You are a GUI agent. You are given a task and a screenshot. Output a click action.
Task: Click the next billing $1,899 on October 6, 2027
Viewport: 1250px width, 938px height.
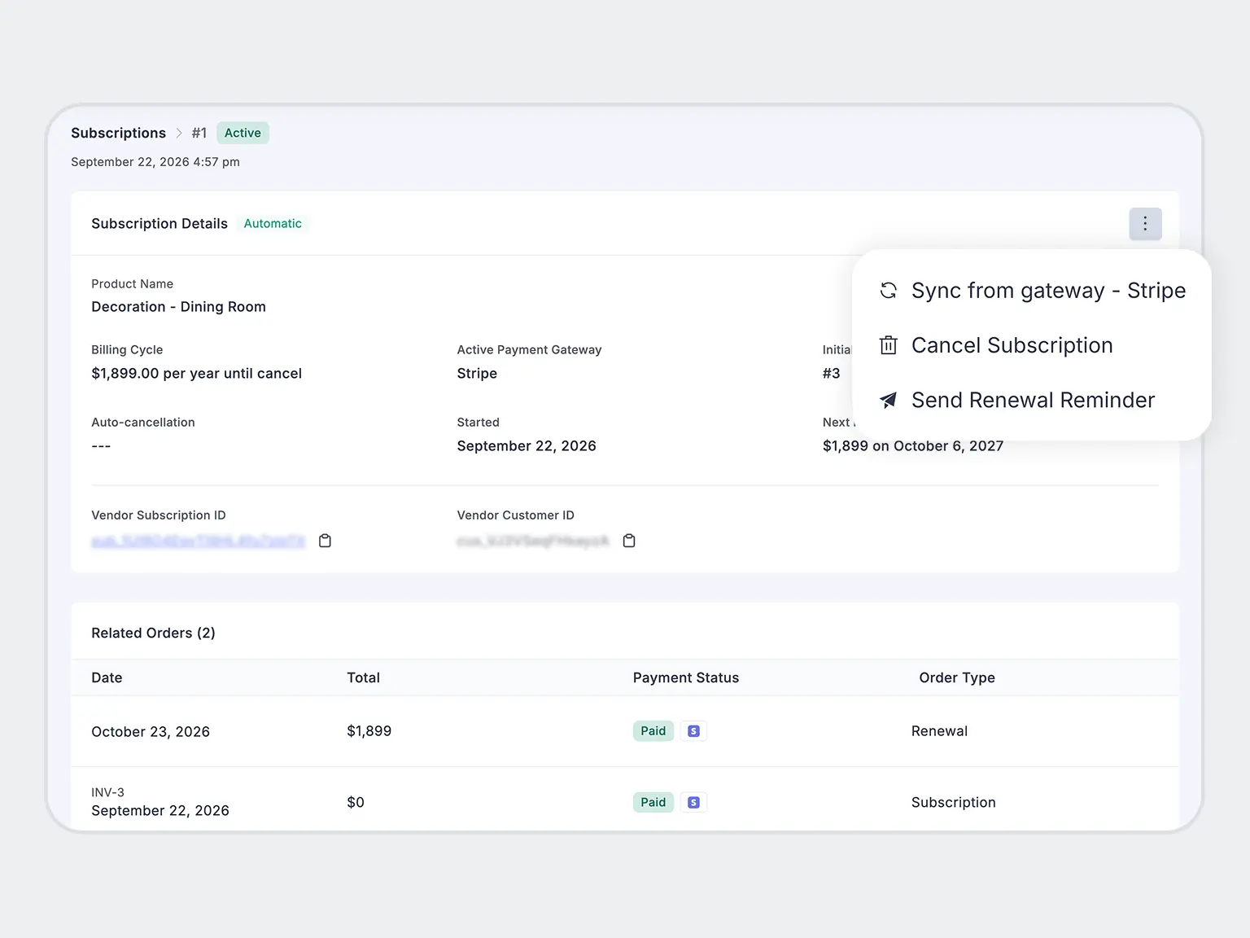pyautogui.click(x=913, y=445)
